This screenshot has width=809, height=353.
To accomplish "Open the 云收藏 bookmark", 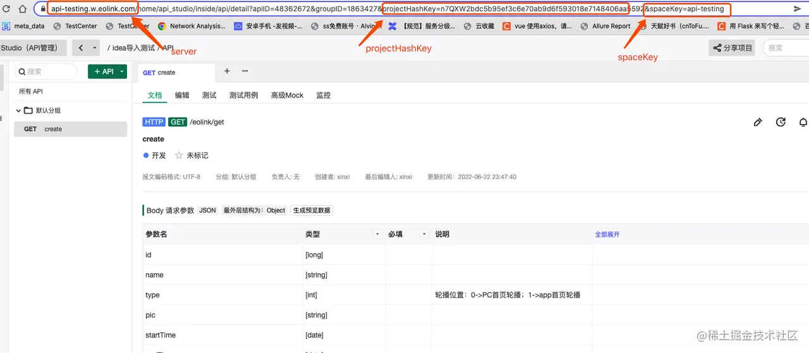I will click(479, 26).
